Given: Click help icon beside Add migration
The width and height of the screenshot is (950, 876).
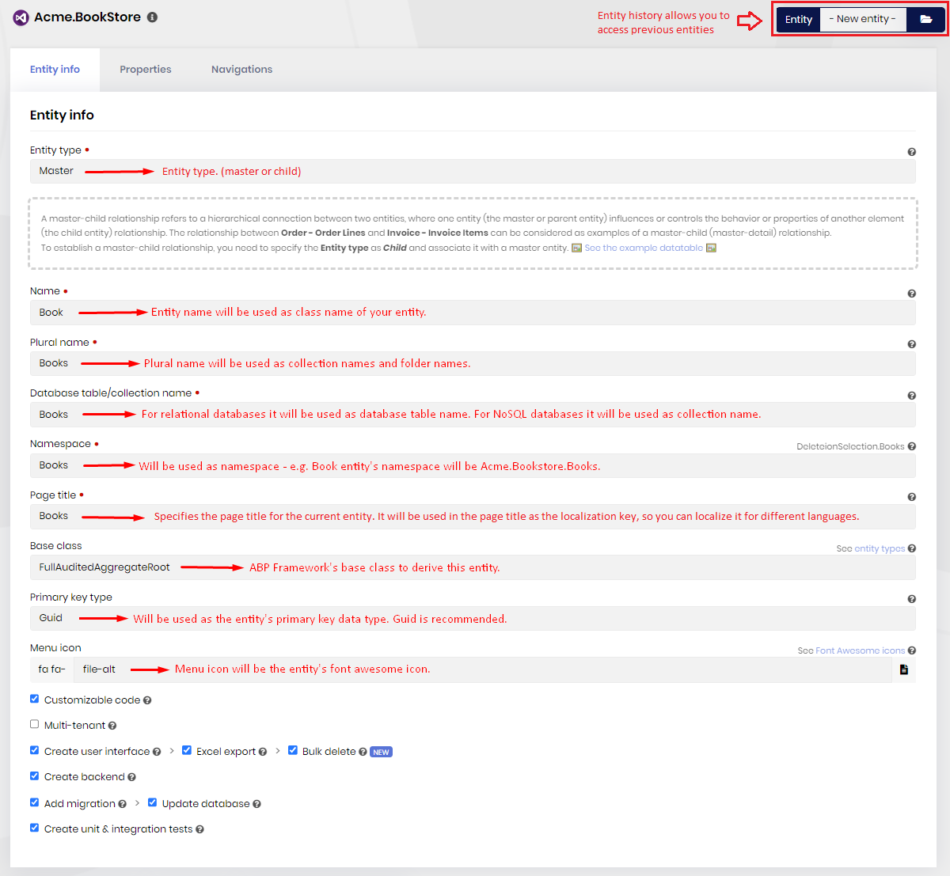Looking at the screenshot, I should click(122, 804).
